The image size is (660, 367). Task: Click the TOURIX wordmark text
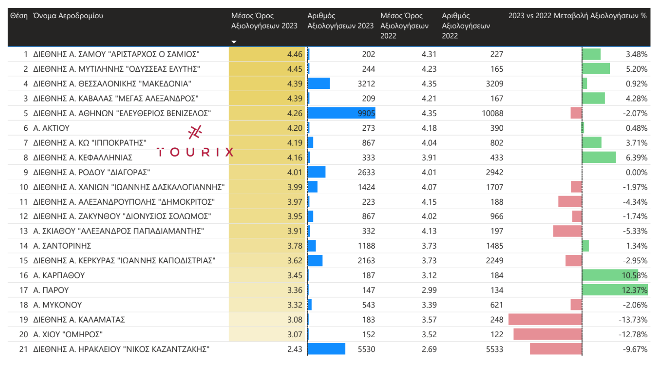[195, 152]
